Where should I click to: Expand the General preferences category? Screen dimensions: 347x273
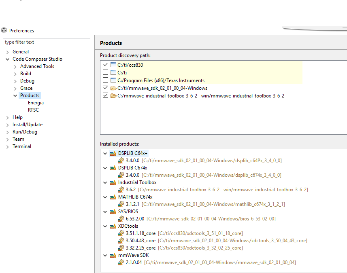[x=8, y=52]
